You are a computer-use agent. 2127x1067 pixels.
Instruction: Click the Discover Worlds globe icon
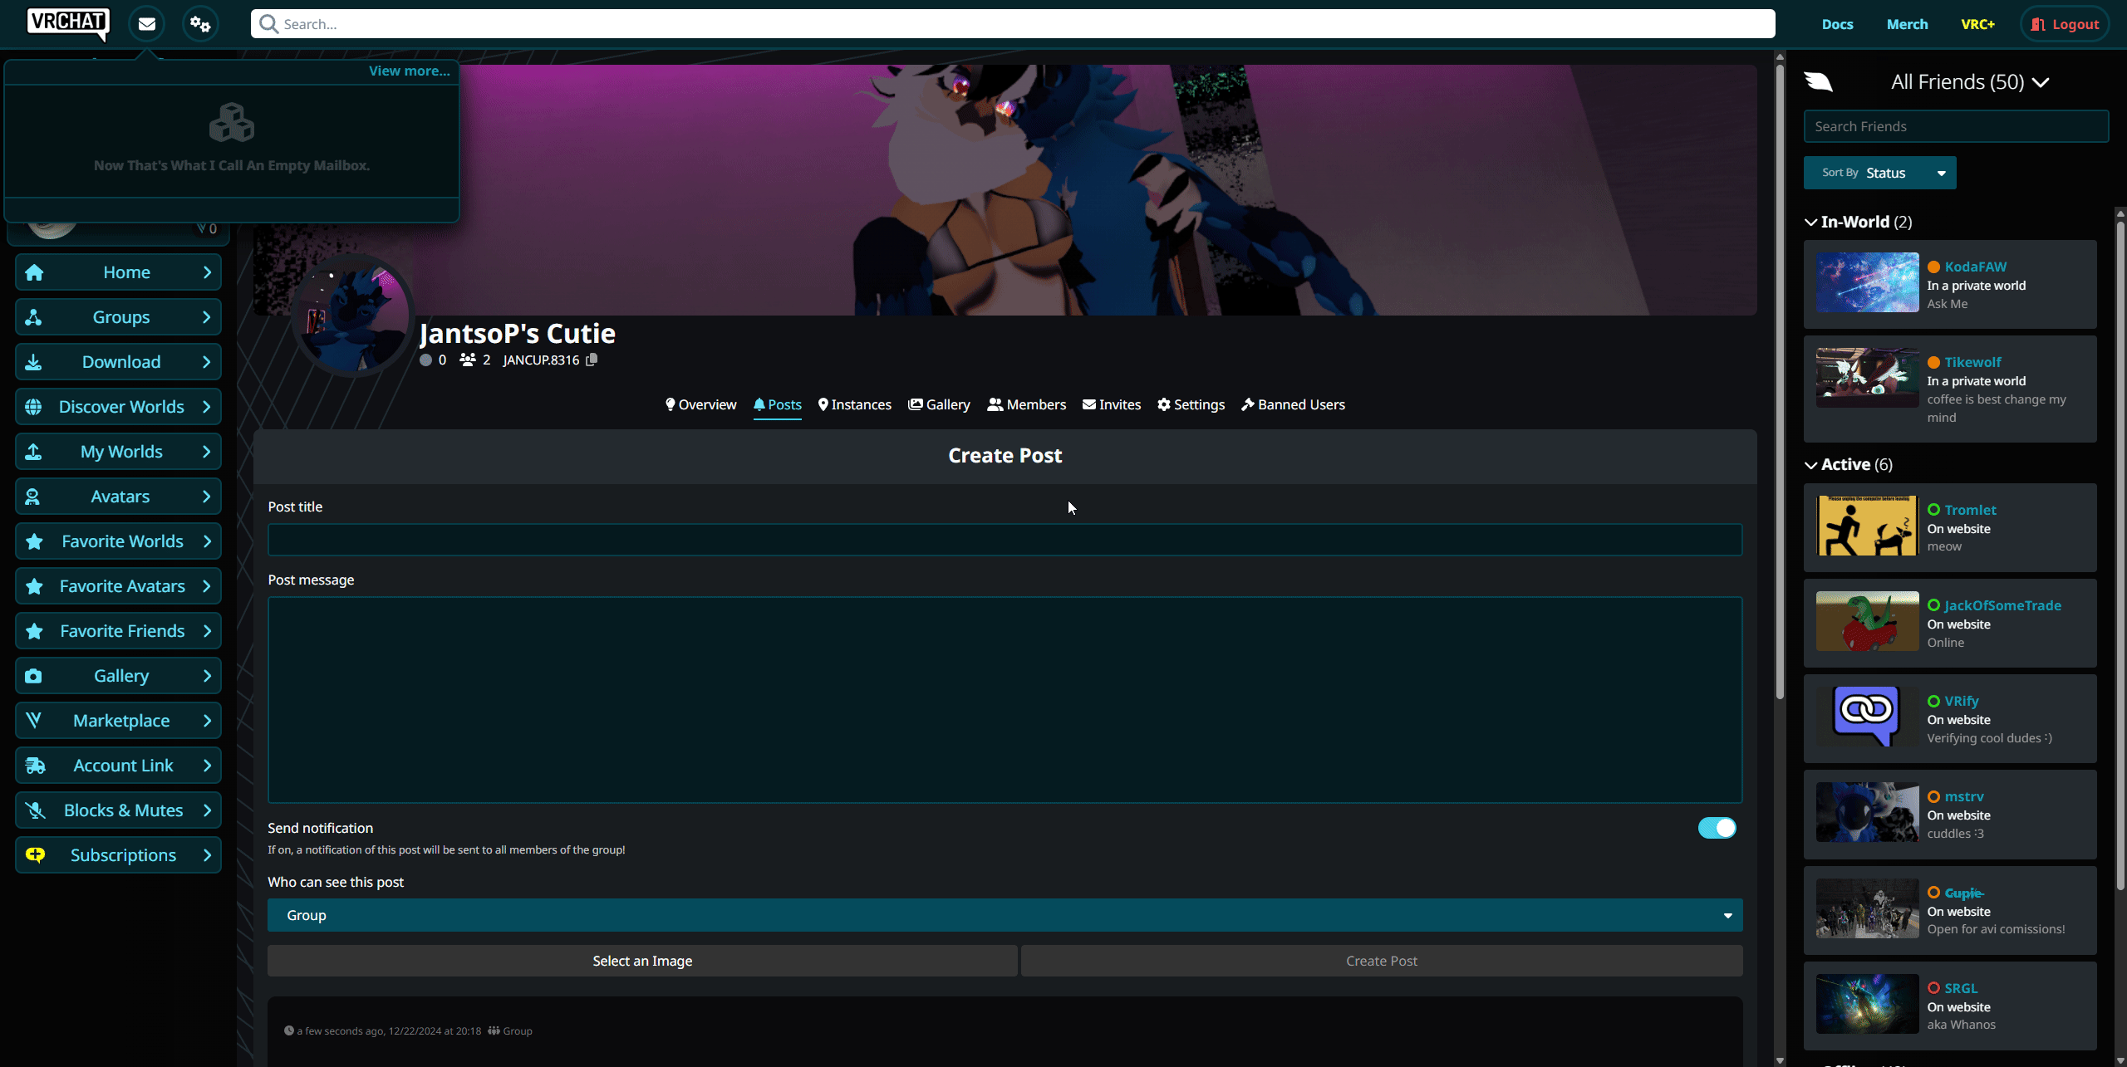point(33,407)
